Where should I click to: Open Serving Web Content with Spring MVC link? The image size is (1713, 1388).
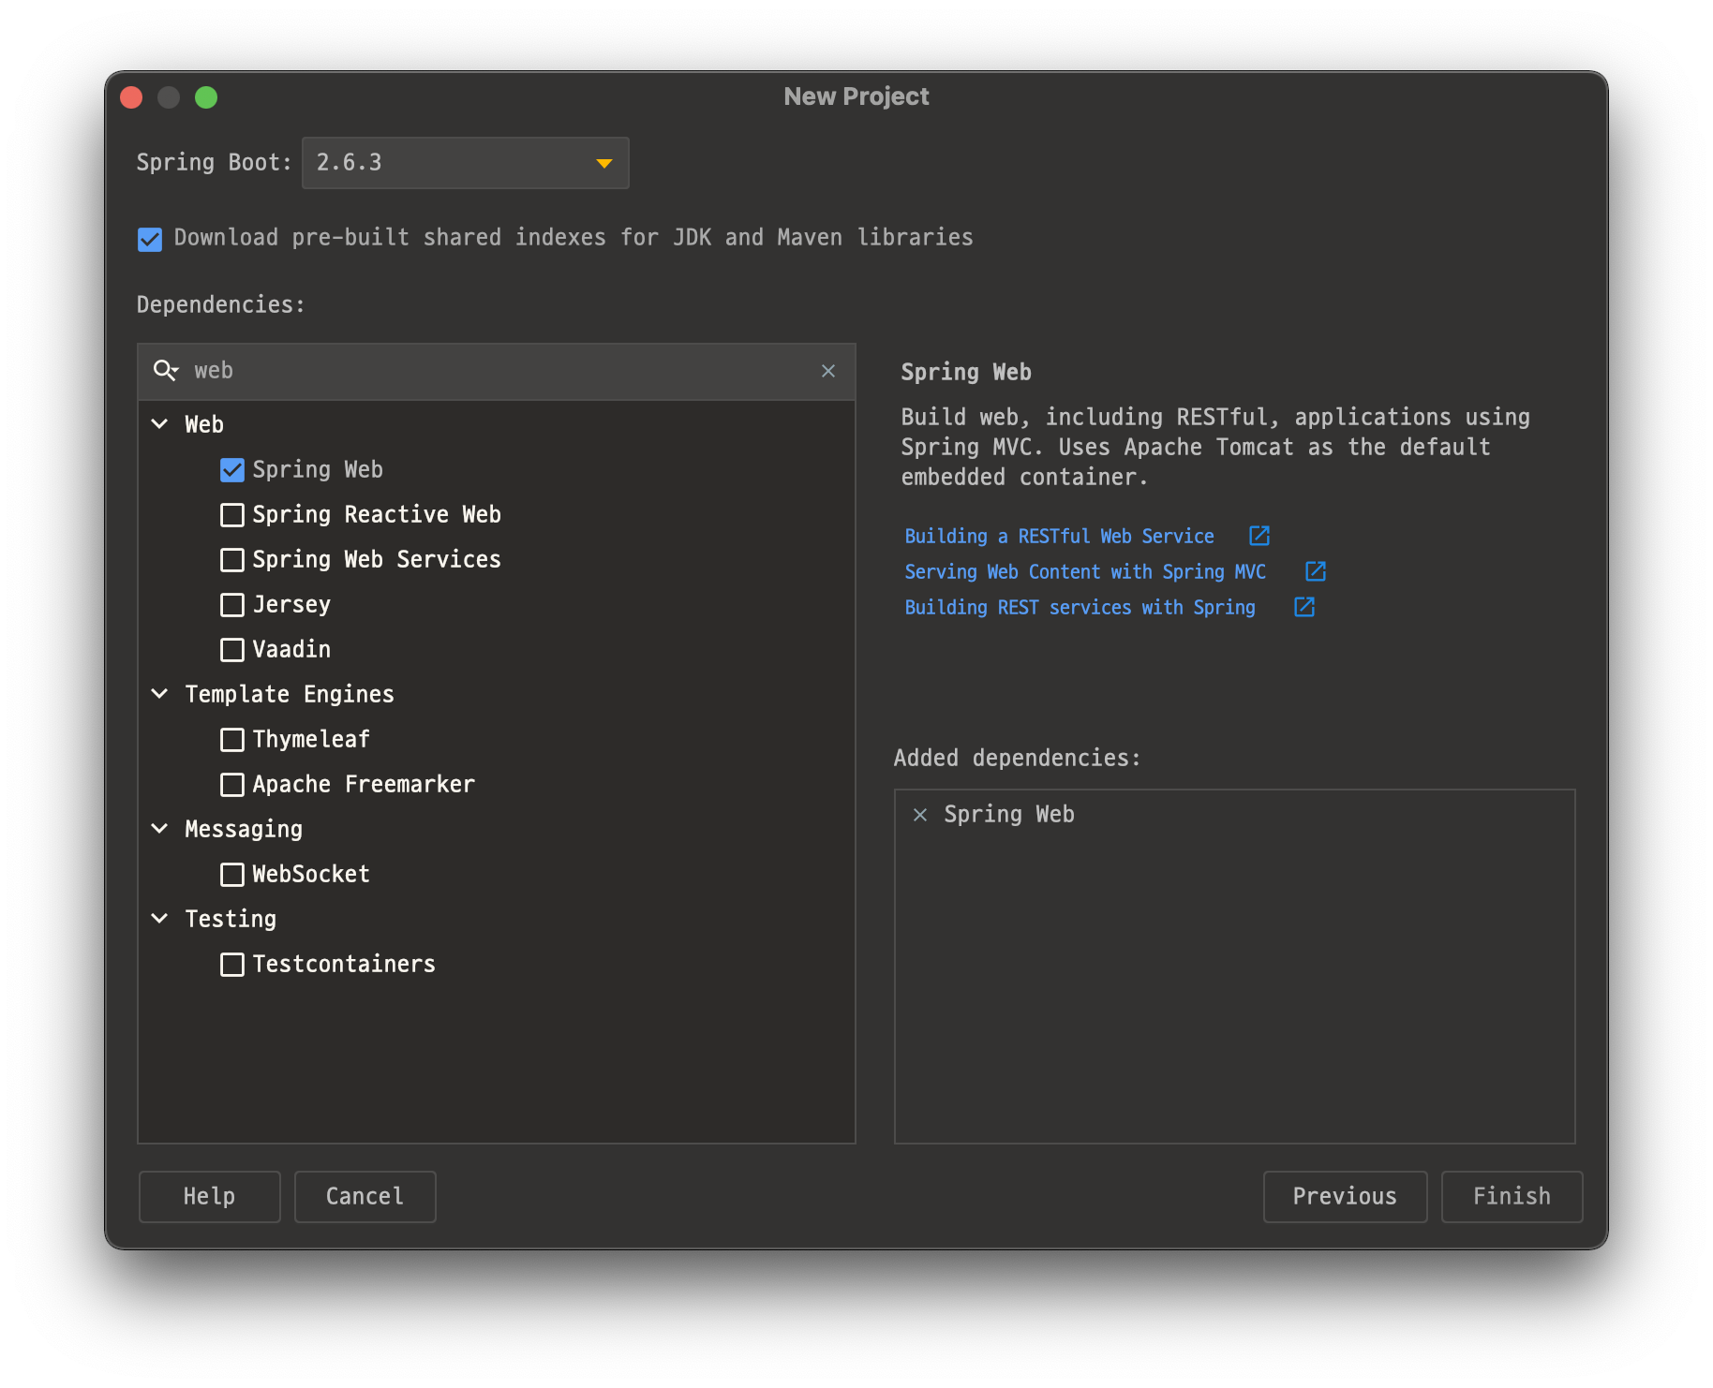[1085, 571]
